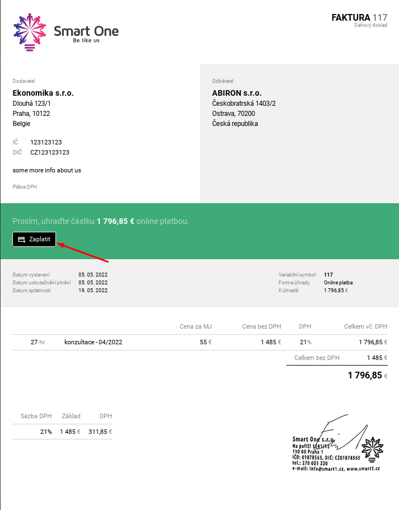Viewport: 399px width, 510px height.
Task: Click the due date 19. 05. 2022
Action: tap(93, 291)
